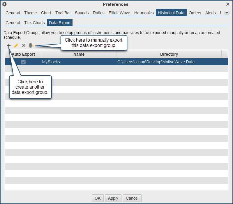Click the pencil icon to edit export group
This screenshot has width=233, height=204.
[16, 45]
